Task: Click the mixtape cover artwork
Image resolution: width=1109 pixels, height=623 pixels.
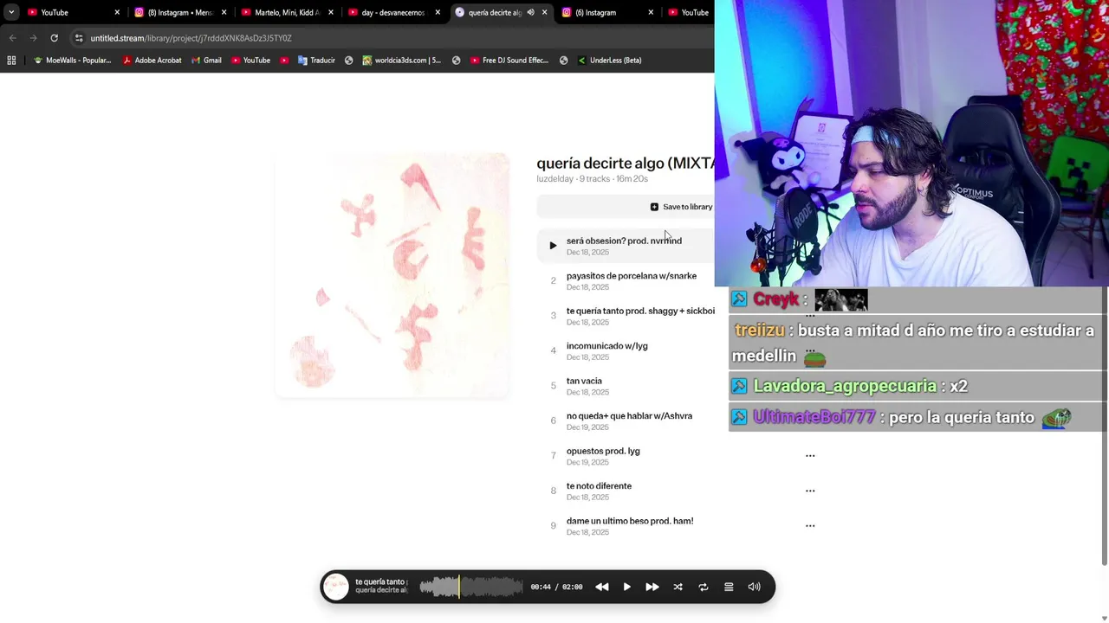Action: click(x=392, y=275)
